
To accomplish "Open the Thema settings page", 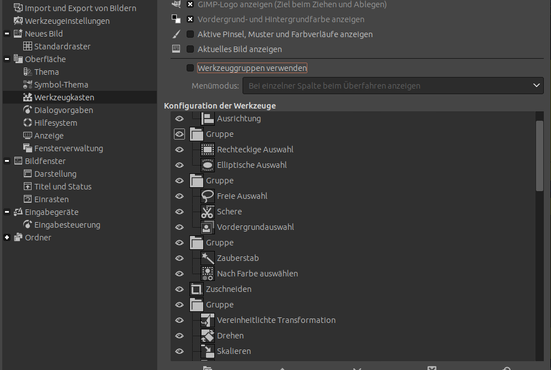I will pyautogui.click(x=46, y=72).
